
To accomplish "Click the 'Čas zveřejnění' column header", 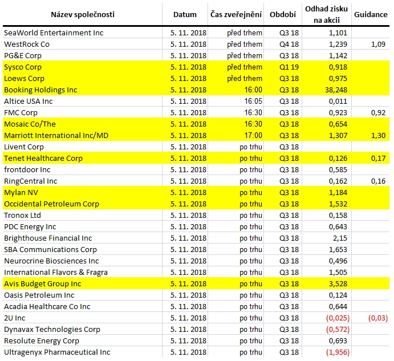I will tap(235, 15).
